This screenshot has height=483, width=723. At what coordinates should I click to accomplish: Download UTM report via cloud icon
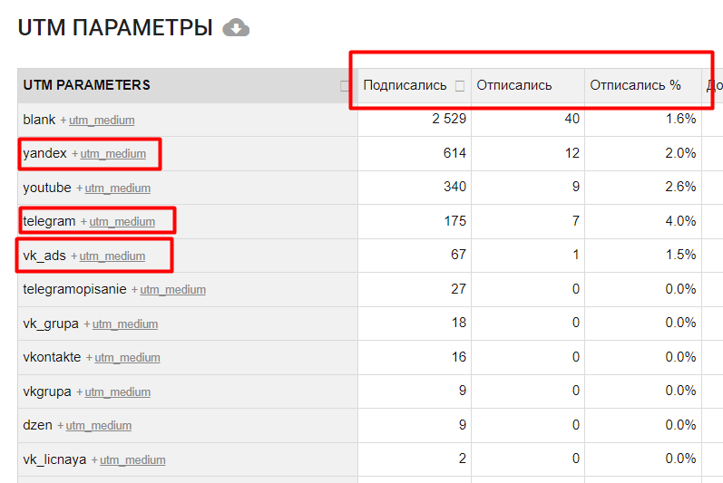pyautogui.click(x=236, y=27)
